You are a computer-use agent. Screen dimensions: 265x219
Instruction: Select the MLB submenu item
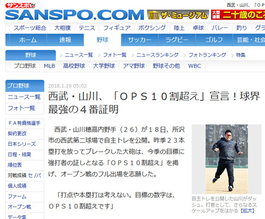(x=50, y=66)
